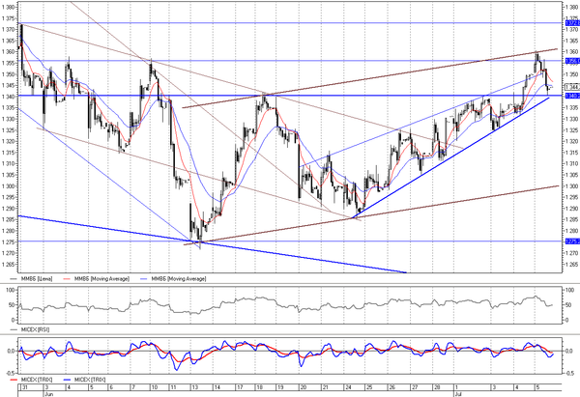The image size is (580, 397).
Task: Click date 1 above the Jul label
Action: coord(457,387)
